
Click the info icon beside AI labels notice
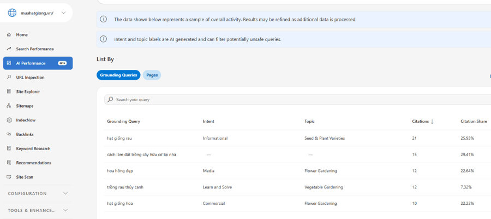103,39
